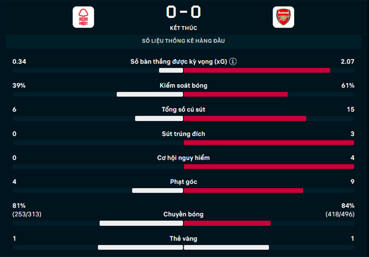This screenshot has width=369, height=257.
Task: Click the 'Kết thúc' match status label
Action: tap(183, 27)
